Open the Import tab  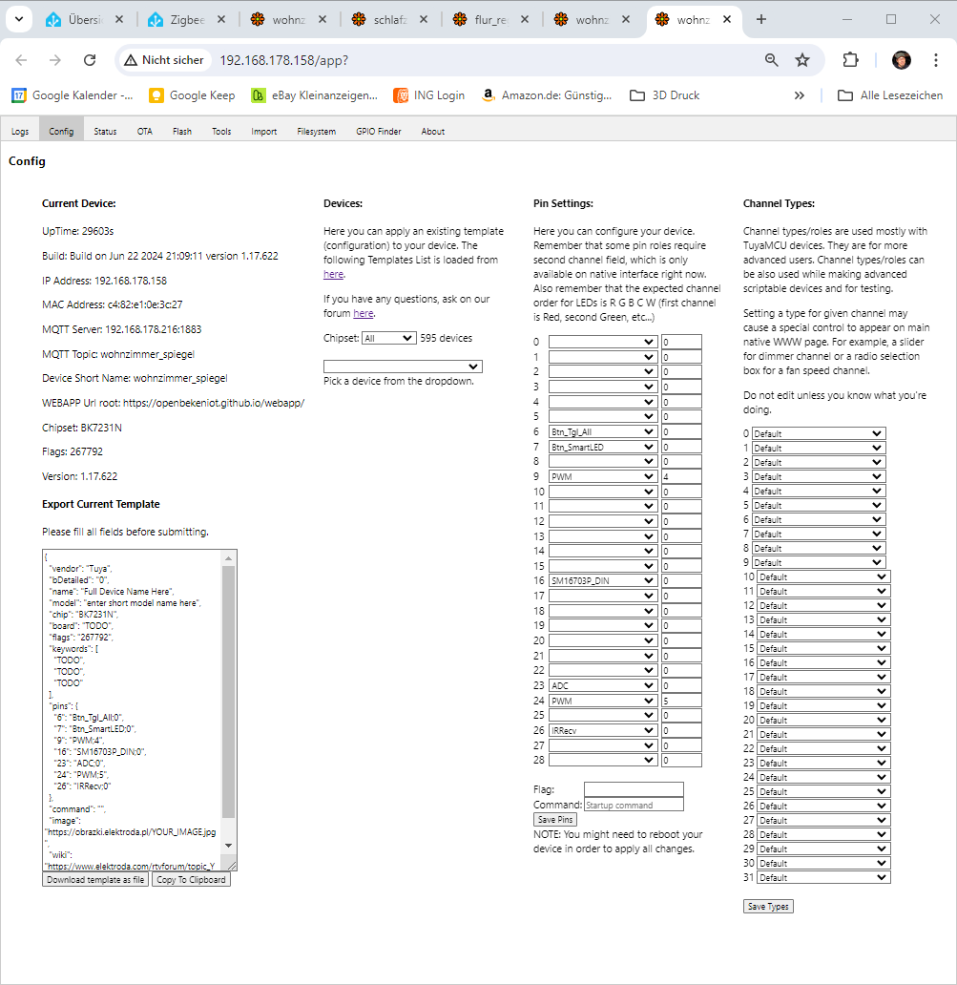[263, 132]
